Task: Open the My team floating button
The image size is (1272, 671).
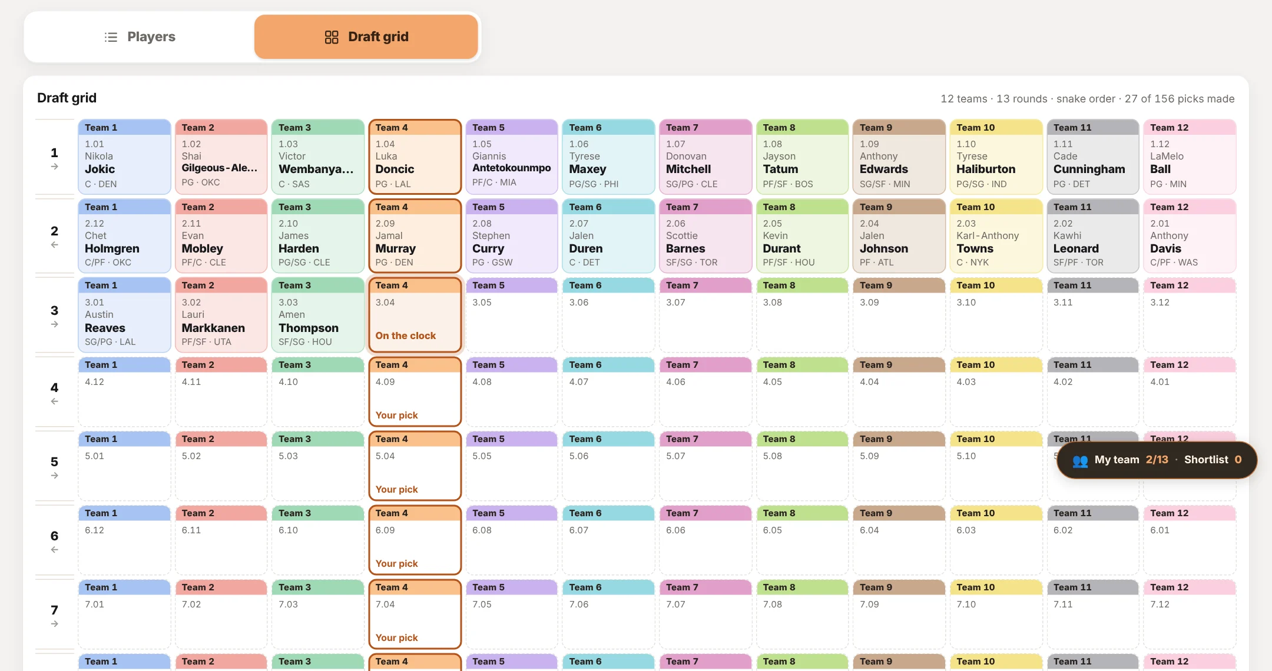Action: coord(1157,460)
